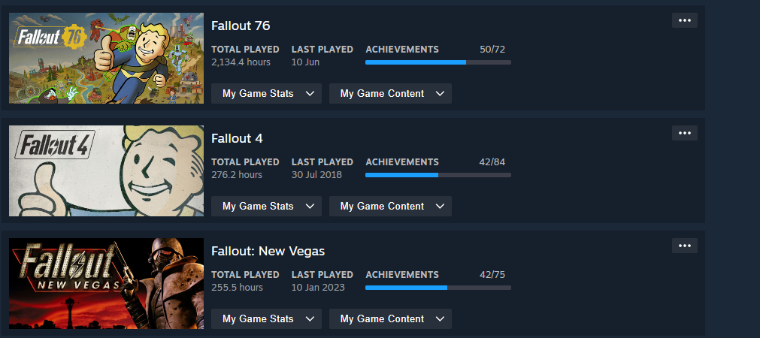Click the 42/75 achievements count
The width and height of the screenshot is (760, 338).
(492, 275)
